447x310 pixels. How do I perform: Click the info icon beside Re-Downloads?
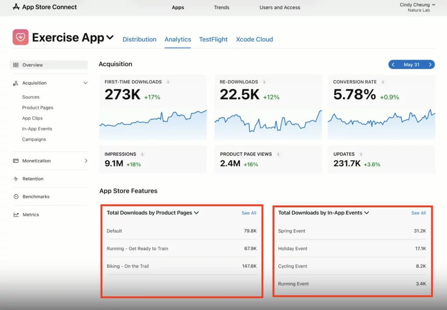point(264,82)
